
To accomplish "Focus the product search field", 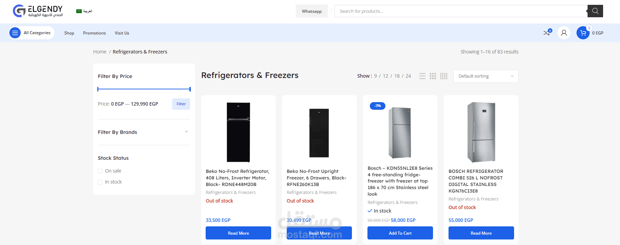I will [x=461, y=11].
